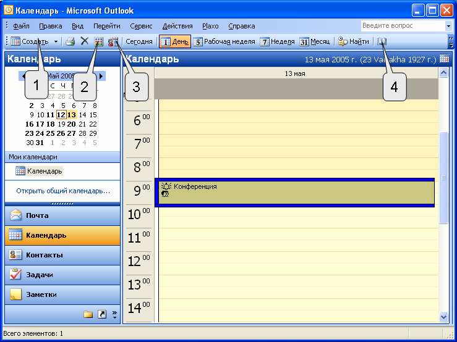Click the 6:00 time slot label
Screen dimensions: 457x342
[142, 120]
